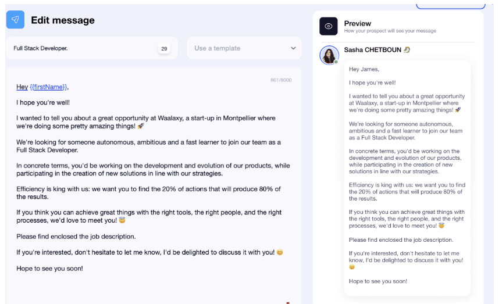This screenshot has height=304, width=502.
Task: Click the eye icon in Preview header
Action: pyautogui.click(x=328, y=26)
